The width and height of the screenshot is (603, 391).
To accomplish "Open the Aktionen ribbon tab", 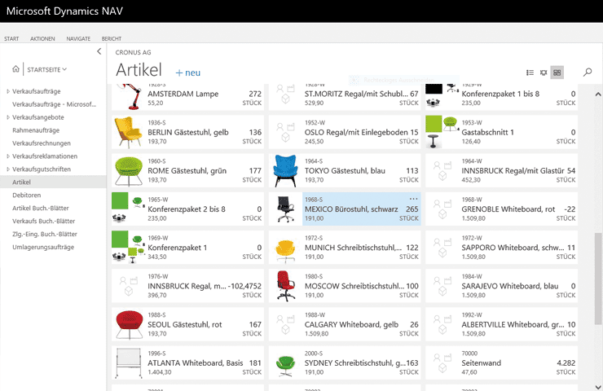I will pos(42,38).
